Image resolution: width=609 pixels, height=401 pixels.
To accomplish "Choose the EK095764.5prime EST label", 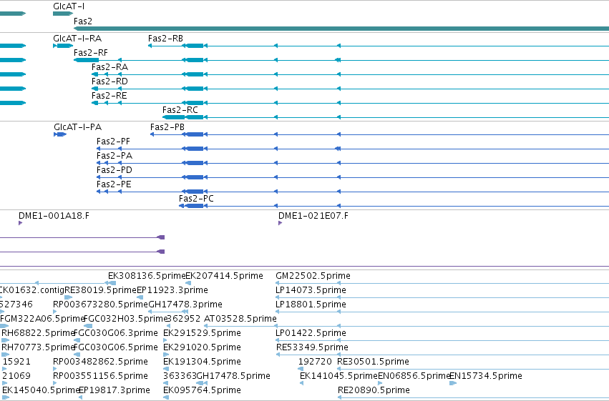I will tap(202, 391).
